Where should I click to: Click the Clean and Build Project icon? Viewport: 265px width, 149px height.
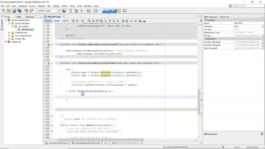click(76, 11)
